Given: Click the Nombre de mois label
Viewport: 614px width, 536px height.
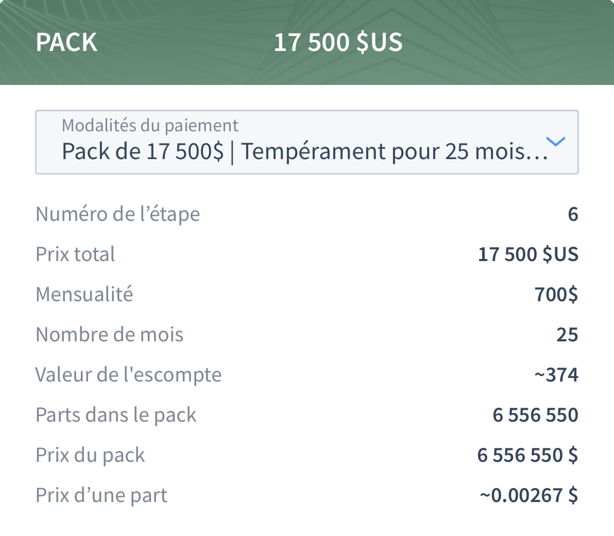Looking at the screenshot, I should tap(109, 334).
